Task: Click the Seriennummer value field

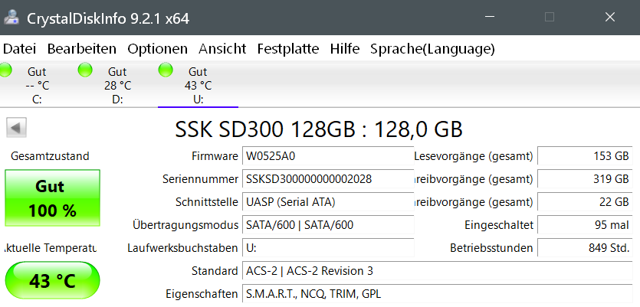Action: pos(327,179)
